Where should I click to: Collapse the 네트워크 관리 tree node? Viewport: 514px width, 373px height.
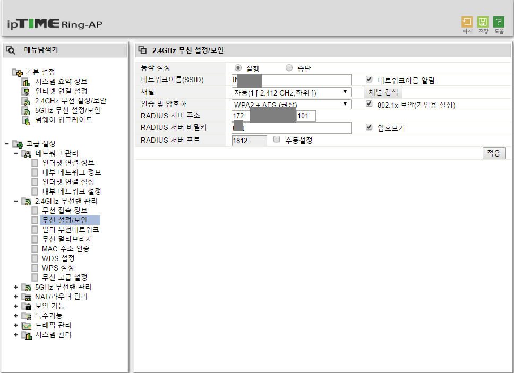click(16, 153)
